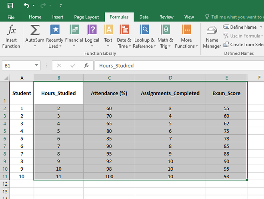
Task: Select the Exam_Score header cell
Action: point(226,93)
